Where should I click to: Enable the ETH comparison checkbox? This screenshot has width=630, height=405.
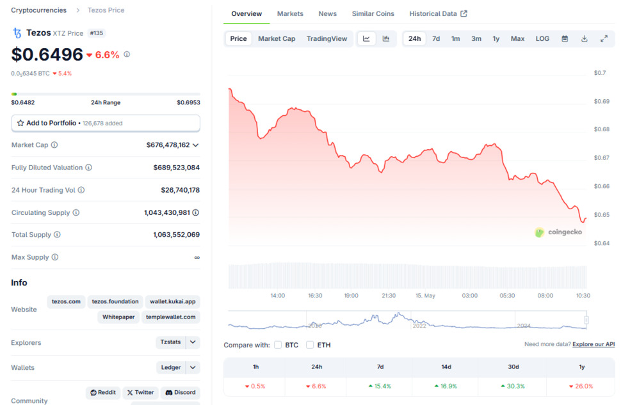[x=310, y=345]
